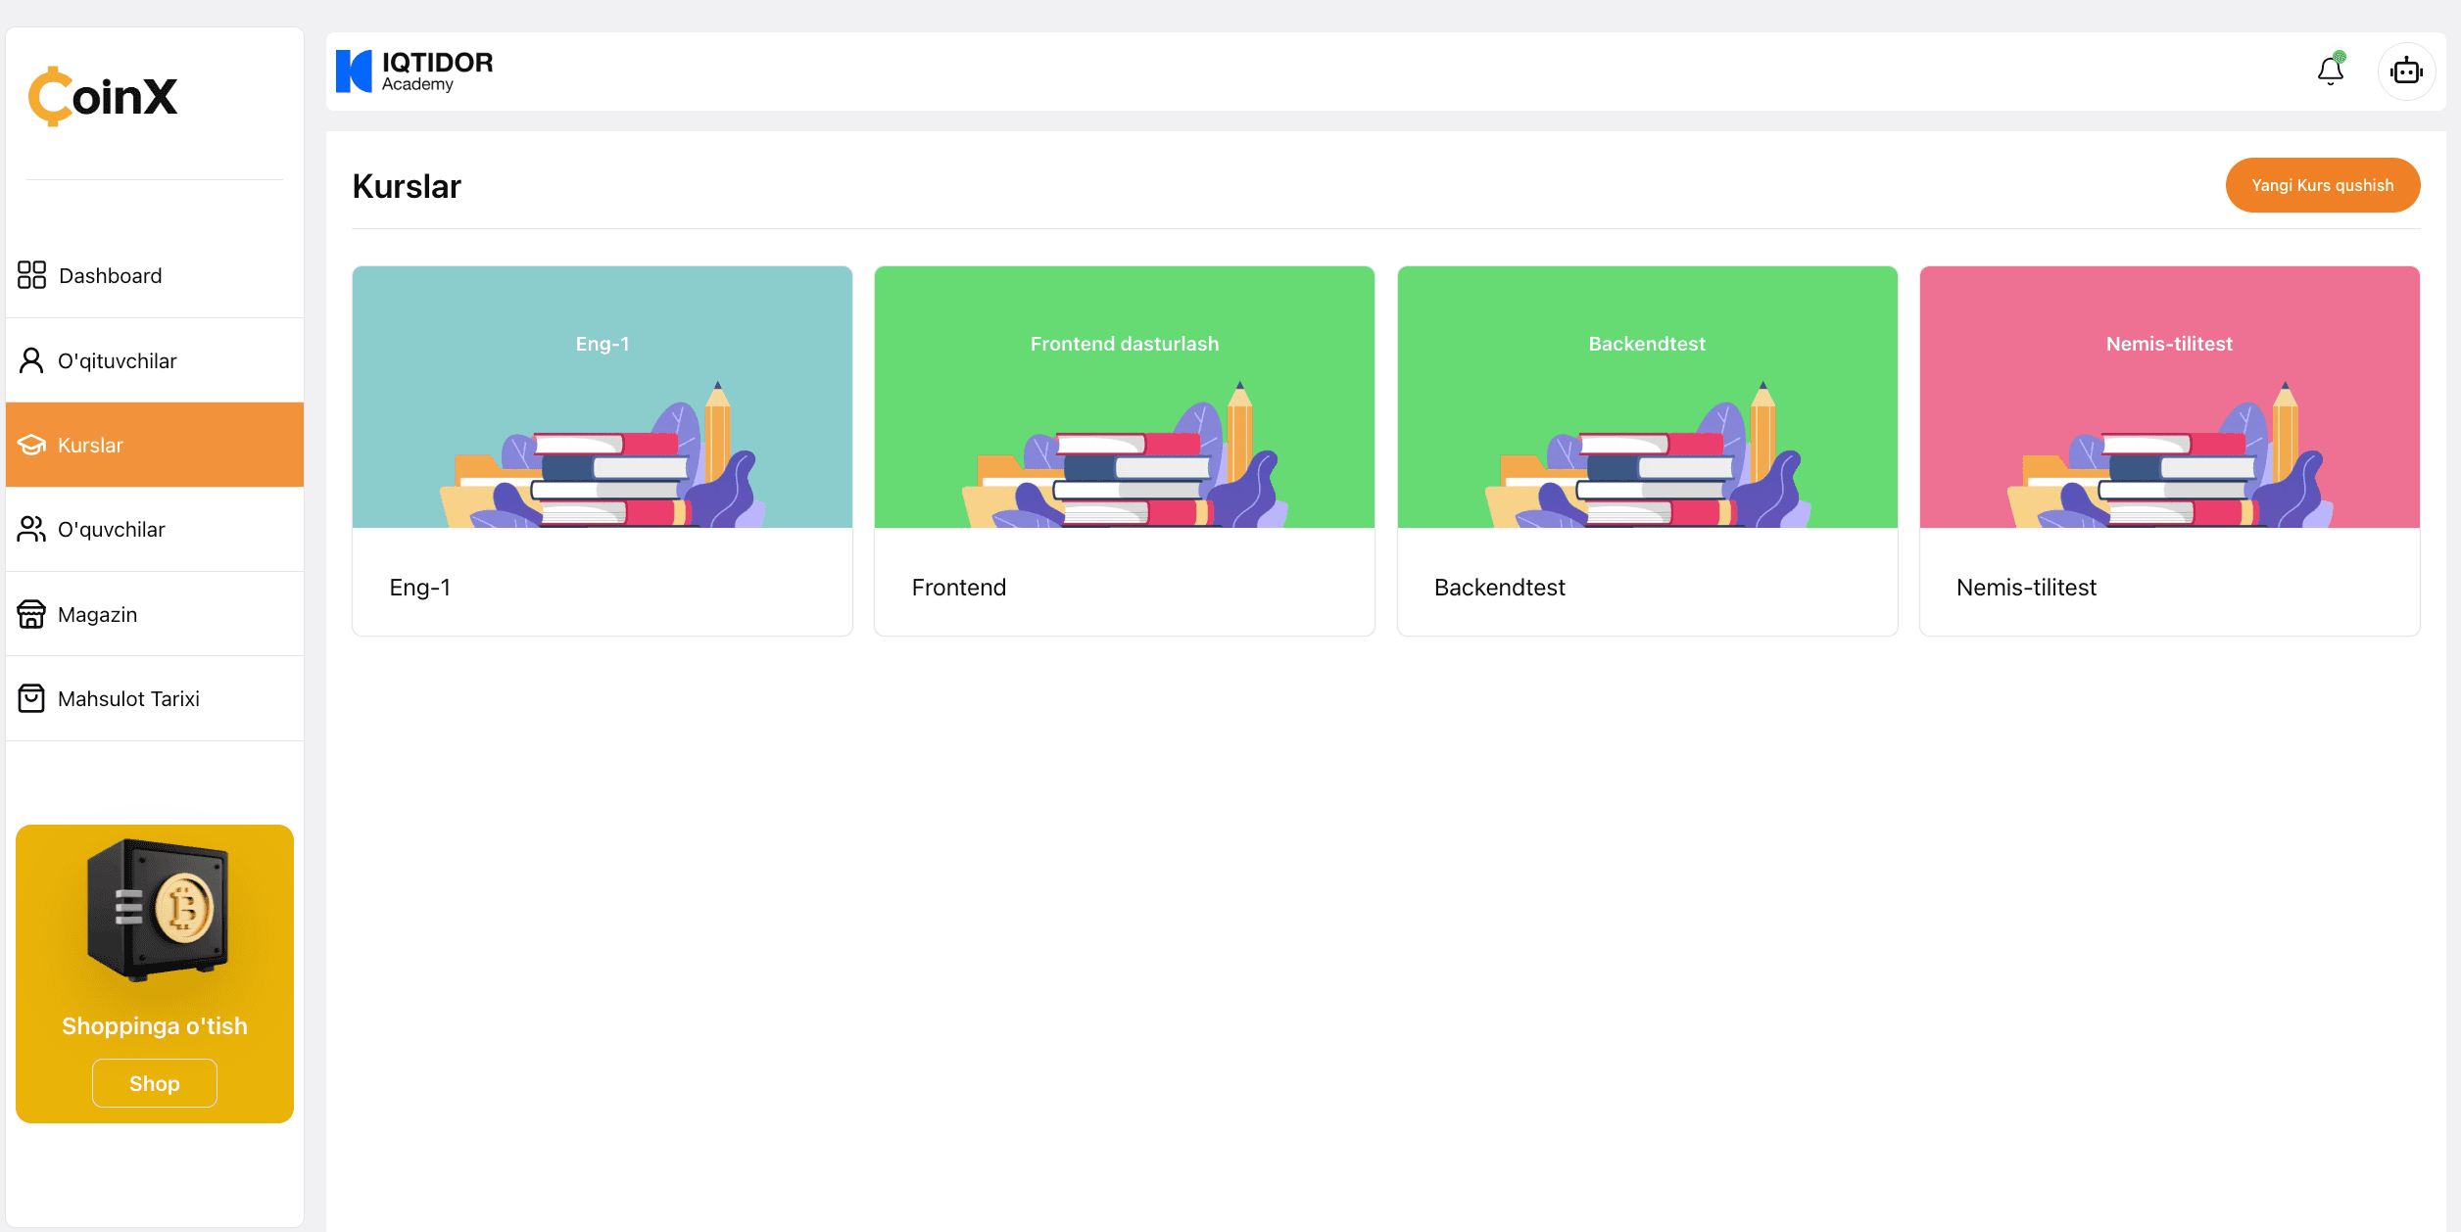
Task: Click the O'qituvchilar person icon
Action: (31, 360)
